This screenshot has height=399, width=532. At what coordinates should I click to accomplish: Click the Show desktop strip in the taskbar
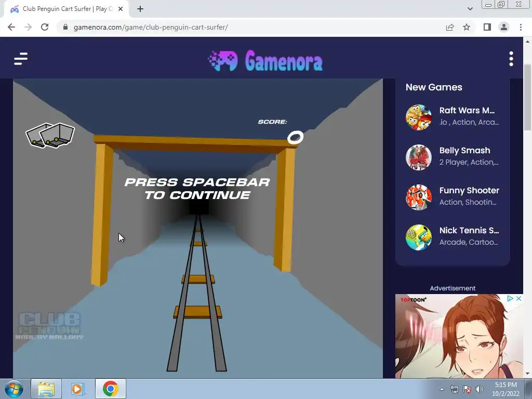(528, 389)
